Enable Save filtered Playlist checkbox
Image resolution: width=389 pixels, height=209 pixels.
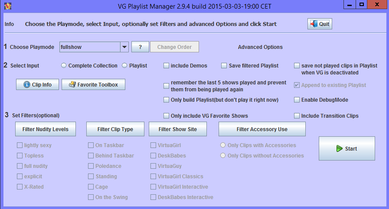(224, 66)
